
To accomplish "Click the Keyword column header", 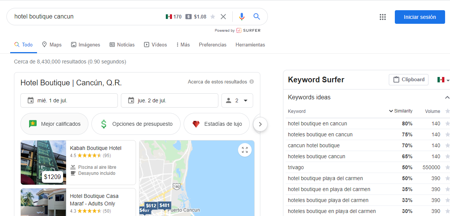I will tap(297, 111).
